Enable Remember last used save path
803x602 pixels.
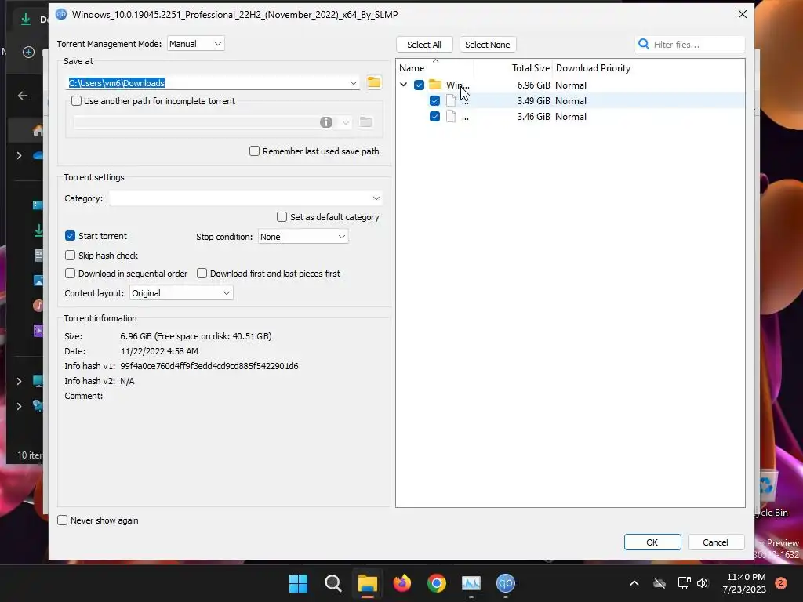click(255, 151)
